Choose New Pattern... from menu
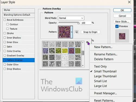 pos(103,47)
